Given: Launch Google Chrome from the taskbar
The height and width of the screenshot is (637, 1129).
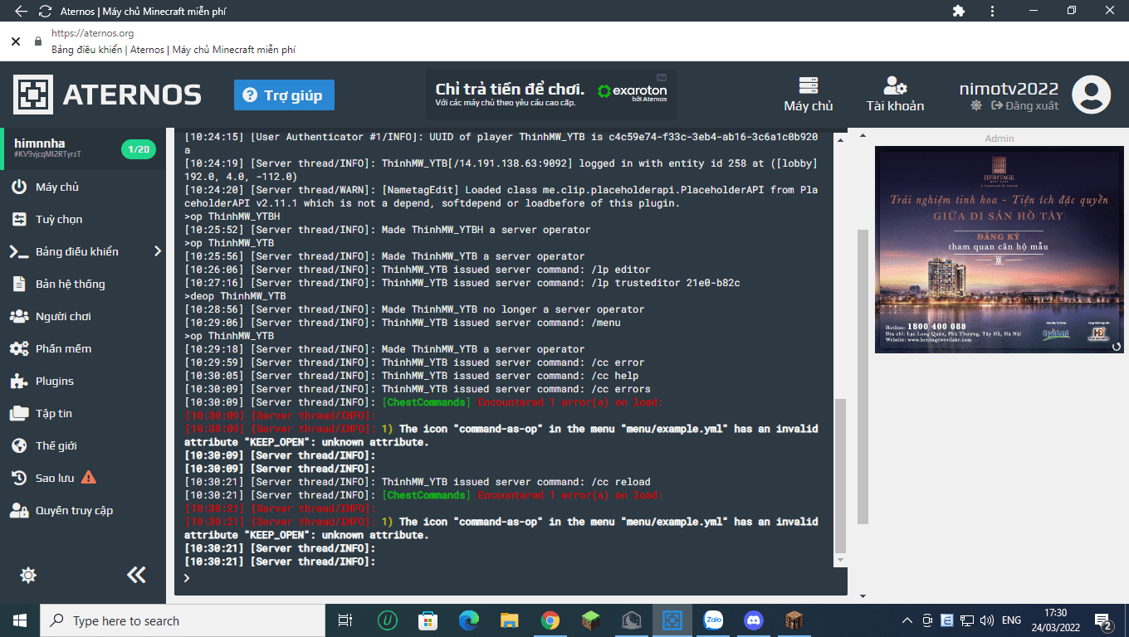Looking at the screenshot, I should point(550,620).
